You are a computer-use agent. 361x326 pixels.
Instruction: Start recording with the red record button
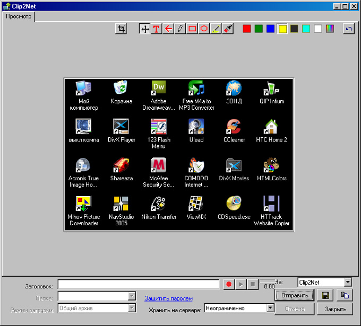(x=229, y=284)
